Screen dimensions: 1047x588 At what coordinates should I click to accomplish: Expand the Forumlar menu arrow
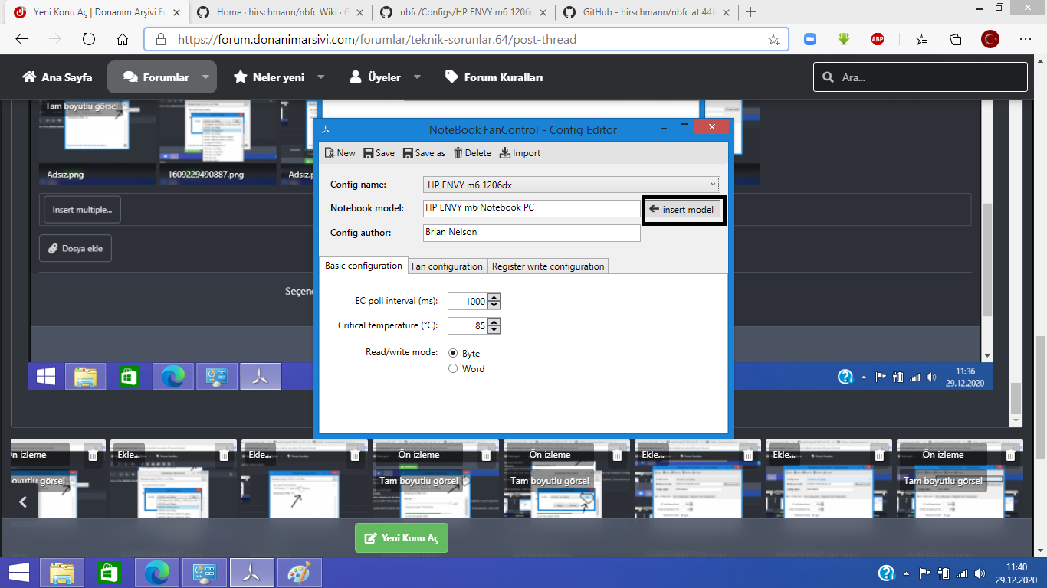click(x=205, y=77)
